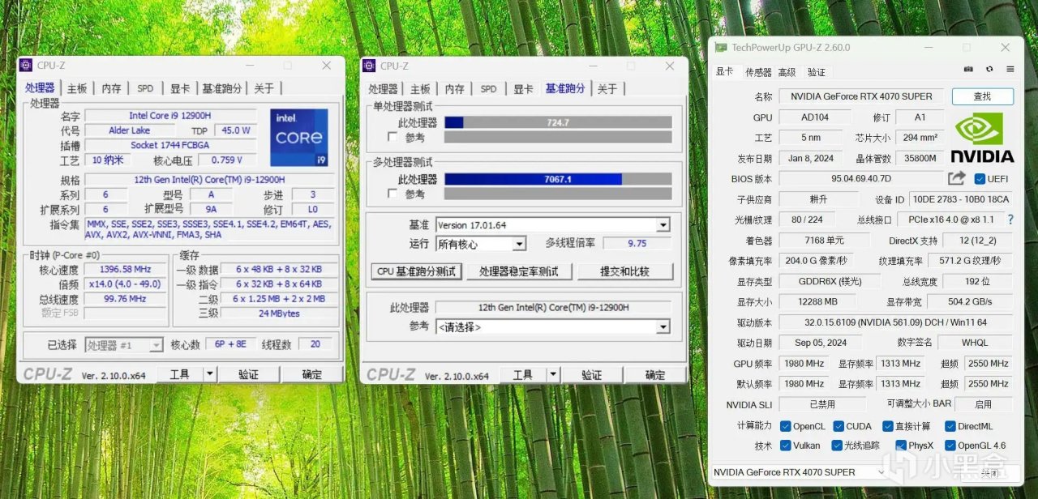Enable 参考 under 单处理器测试
The image size is (1038, 499).
(x=393, y=137)
